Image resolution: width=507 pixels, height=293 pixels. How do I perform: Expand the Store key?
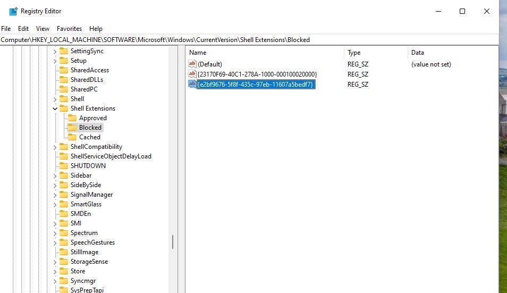(x=55, y=272)
